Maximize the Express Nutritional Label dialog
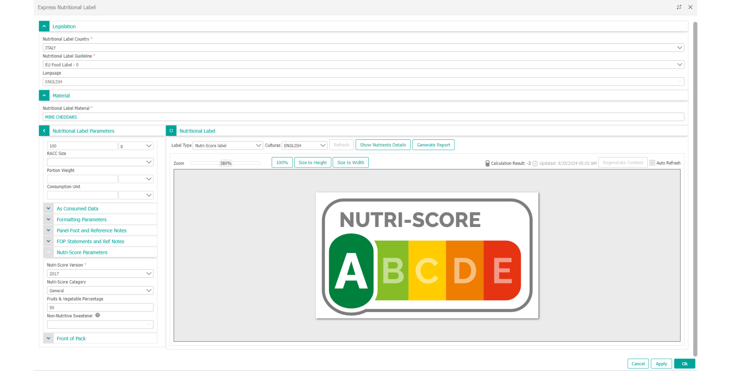The height and width of the screenshot is (371, 731). (679, 7)
